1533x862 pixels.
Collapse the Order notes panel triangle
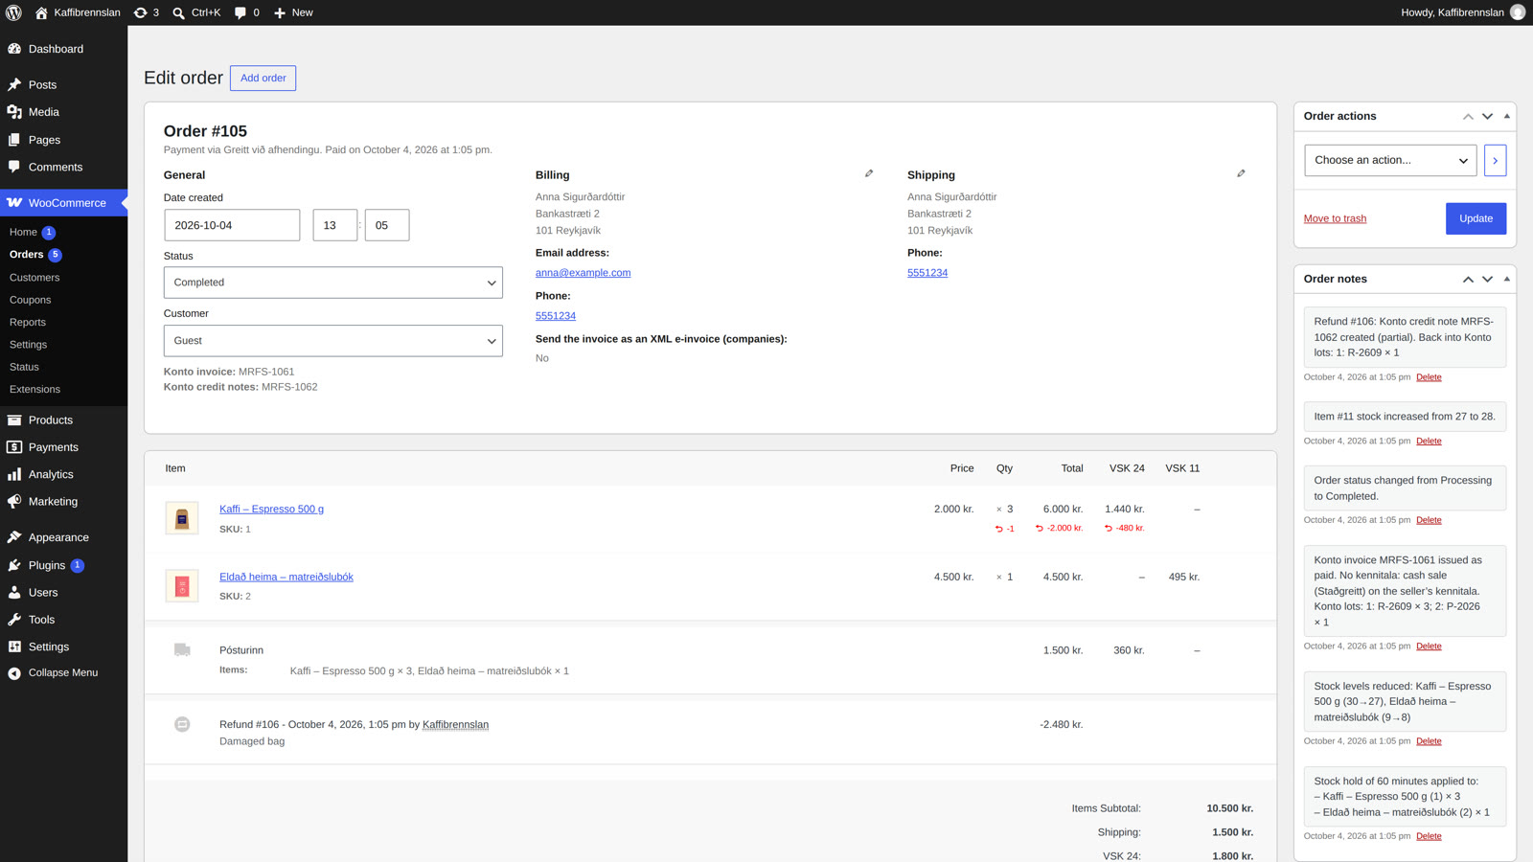pyautogui.click(x=1507, y=279)
